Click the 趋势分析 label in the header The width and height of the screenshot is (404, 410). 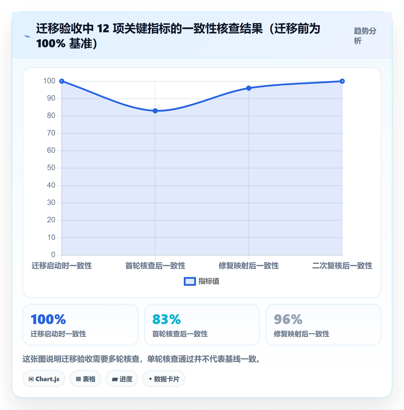pos(365,36)
